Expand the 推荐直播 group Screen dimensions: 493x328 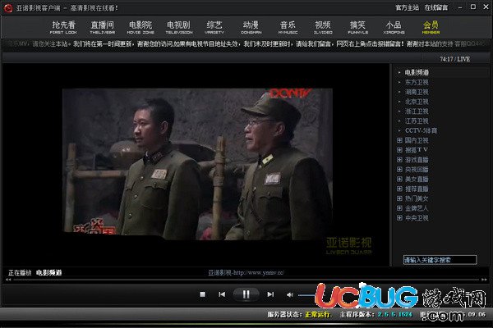(399, 189)
